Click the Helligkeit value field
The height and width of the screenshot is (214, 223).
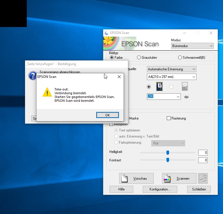pyautogui.click(x=203, y=153)
